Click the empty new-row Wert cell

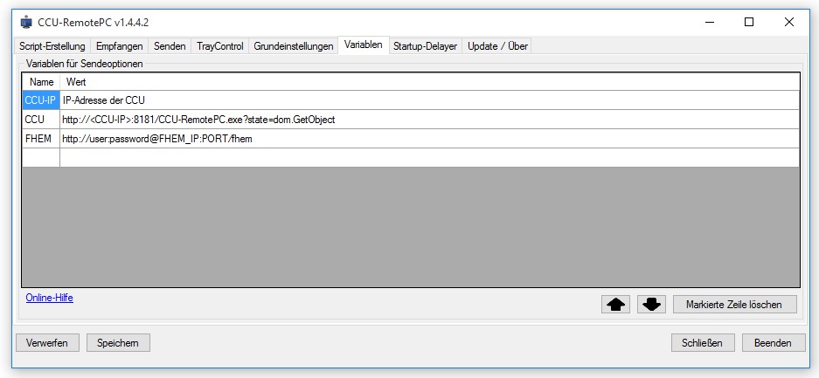[x=429, y=157]
